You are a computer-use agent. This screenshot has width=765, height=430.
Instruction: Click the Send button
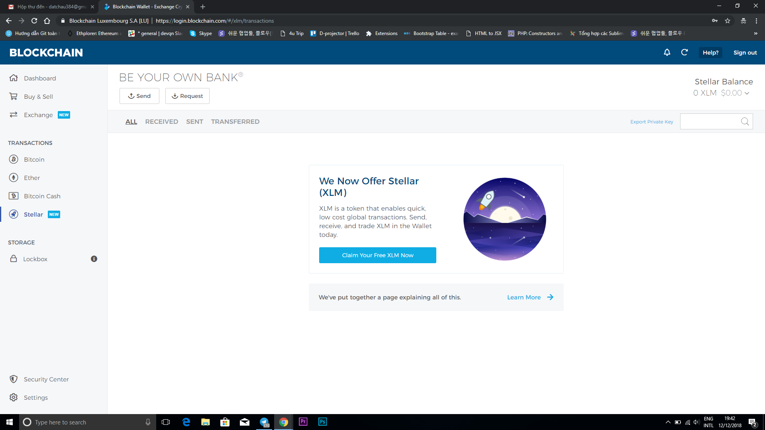coord(139,96)
